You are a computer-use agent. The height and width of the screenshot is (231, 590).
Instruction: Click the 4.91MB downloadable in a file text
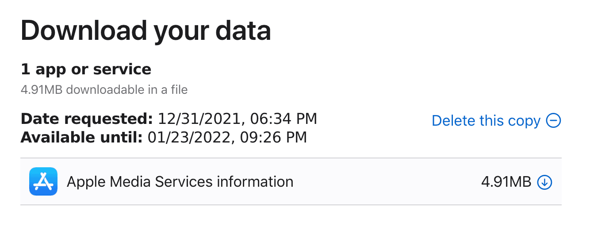pos(104,90)
